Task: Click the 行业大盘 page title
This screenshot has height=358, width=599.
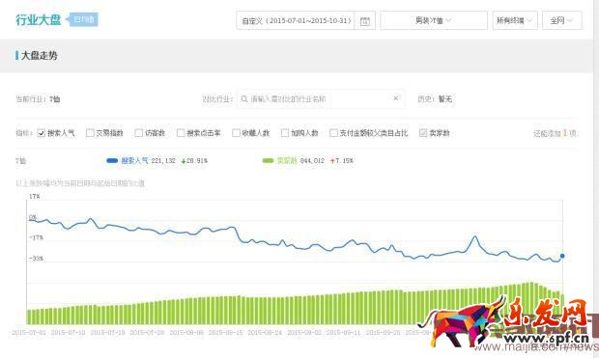Action: click(x=39, y=20)
